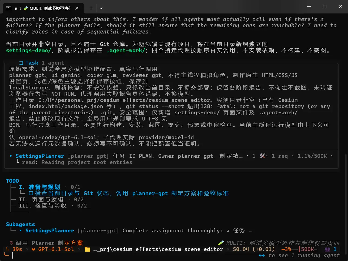Click SettingsPlanner in the Task box
This screenshot has width=348, height=261.
[40, 156]
